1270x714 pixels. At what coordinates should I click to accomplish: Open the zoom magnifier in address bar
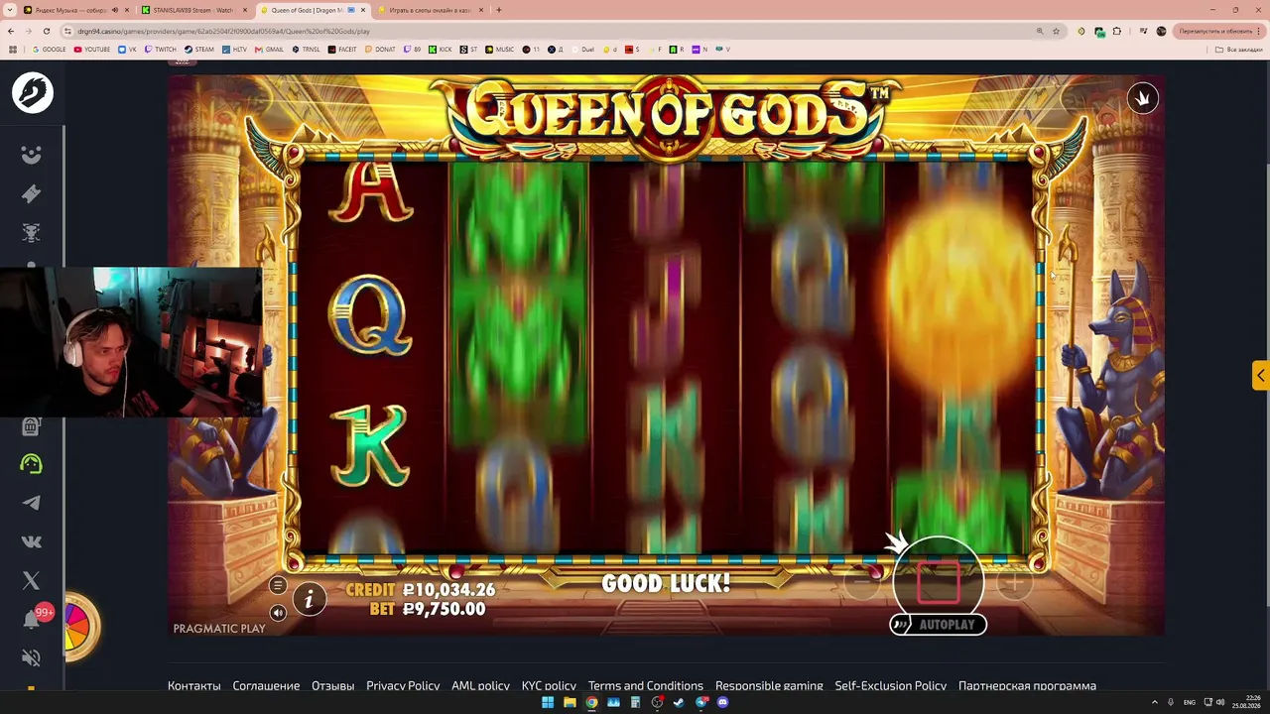[x=1040, y=31]
